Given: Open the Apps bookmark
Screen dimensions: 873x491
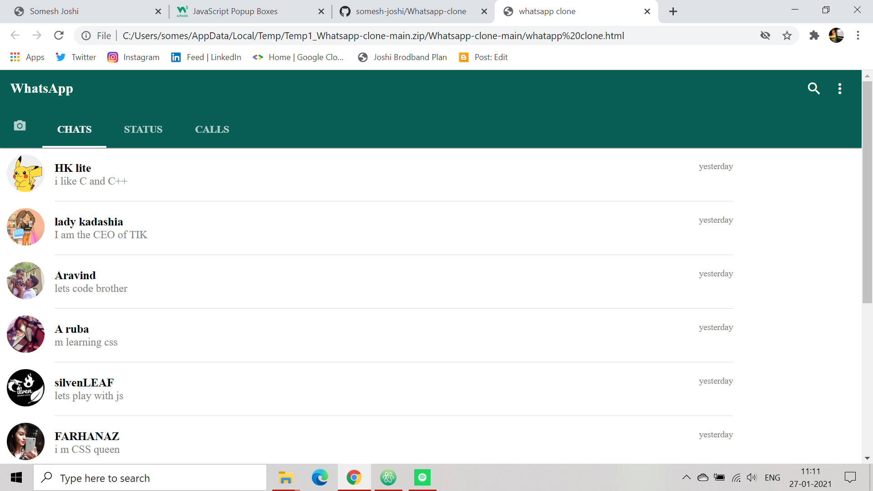Looking at the screenshot, I should pyautogui.click(x=28, y=57).
